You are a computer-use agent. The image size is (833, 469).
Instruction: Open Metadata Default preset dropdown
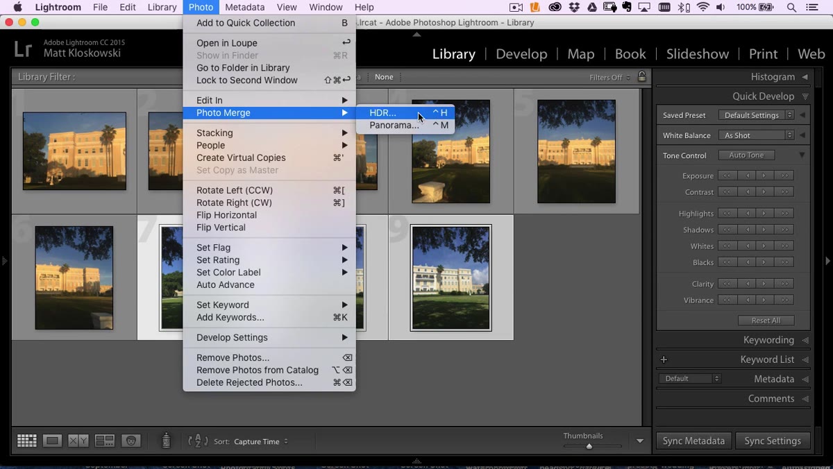click(x=690, y=379)
